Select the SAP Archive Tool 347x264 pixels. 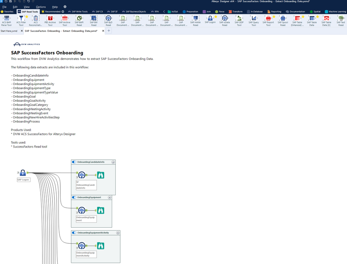65,18
